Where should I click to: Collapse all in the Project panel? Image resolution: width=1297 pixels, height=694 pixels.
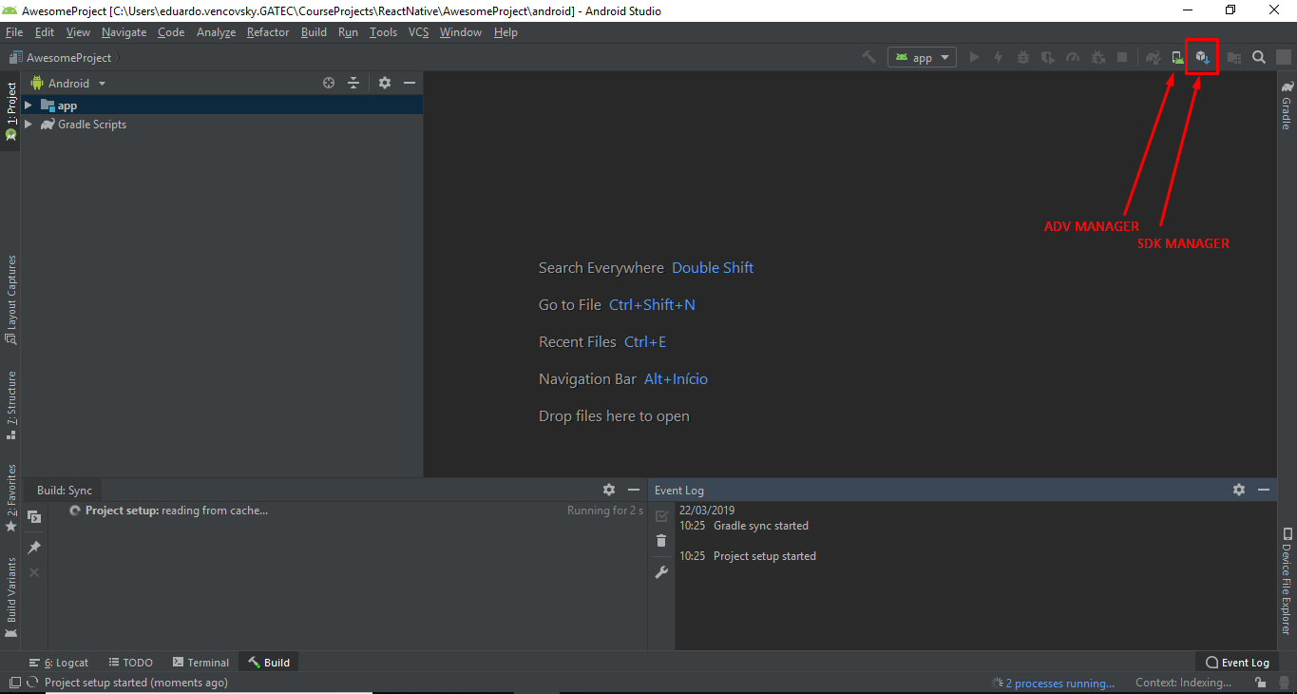(x=353, y=83)
